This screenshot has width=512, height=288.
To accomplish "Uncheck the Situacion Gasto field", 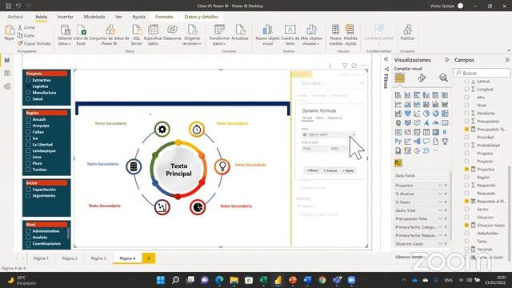I will tap(466, 226).
